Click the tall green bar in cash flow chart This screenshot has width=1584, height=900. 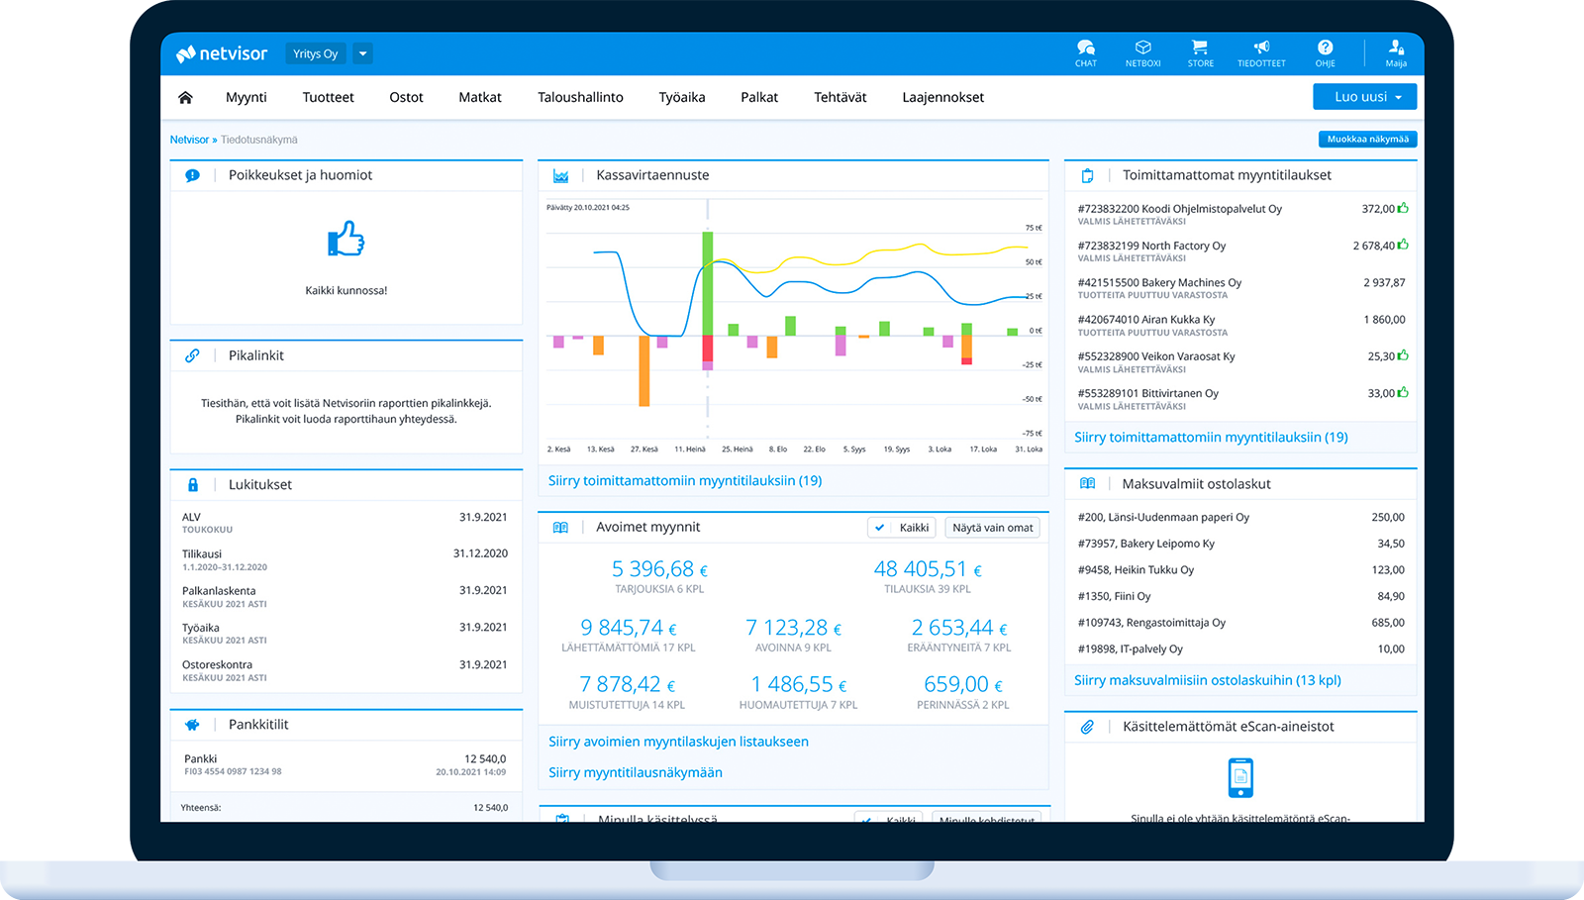click(x=707, y=282)
